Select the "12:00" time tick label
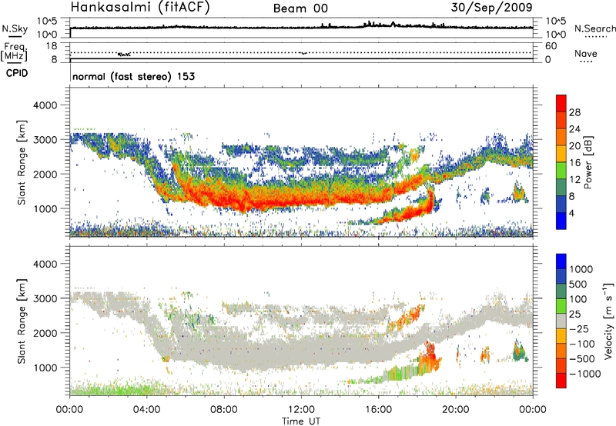The width and height of the screenshot is (616, 426). (x=301, y=410)
